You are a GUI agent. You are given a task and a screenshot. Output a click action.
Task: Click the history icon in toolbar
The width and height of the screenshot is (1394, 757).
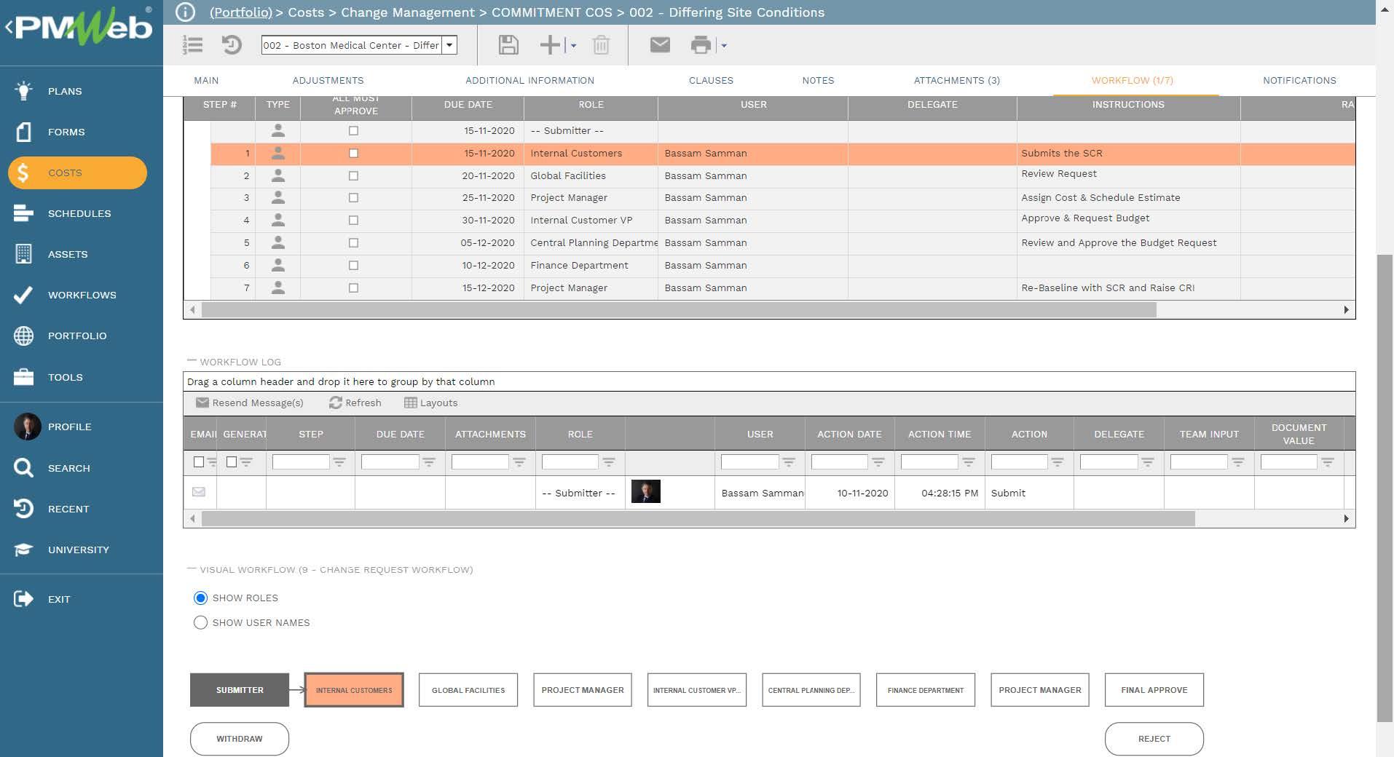point(232,45)
